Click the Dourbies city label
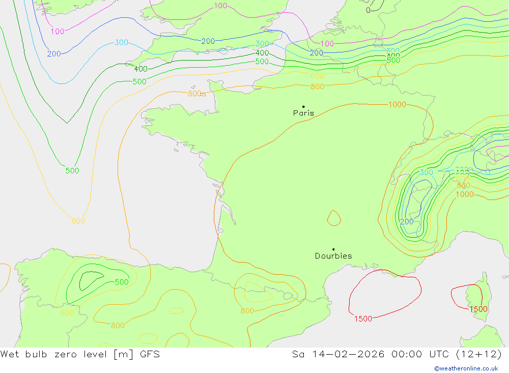Image resolution: width=509 pixels, height=373 pixels. tap(333, 256)
